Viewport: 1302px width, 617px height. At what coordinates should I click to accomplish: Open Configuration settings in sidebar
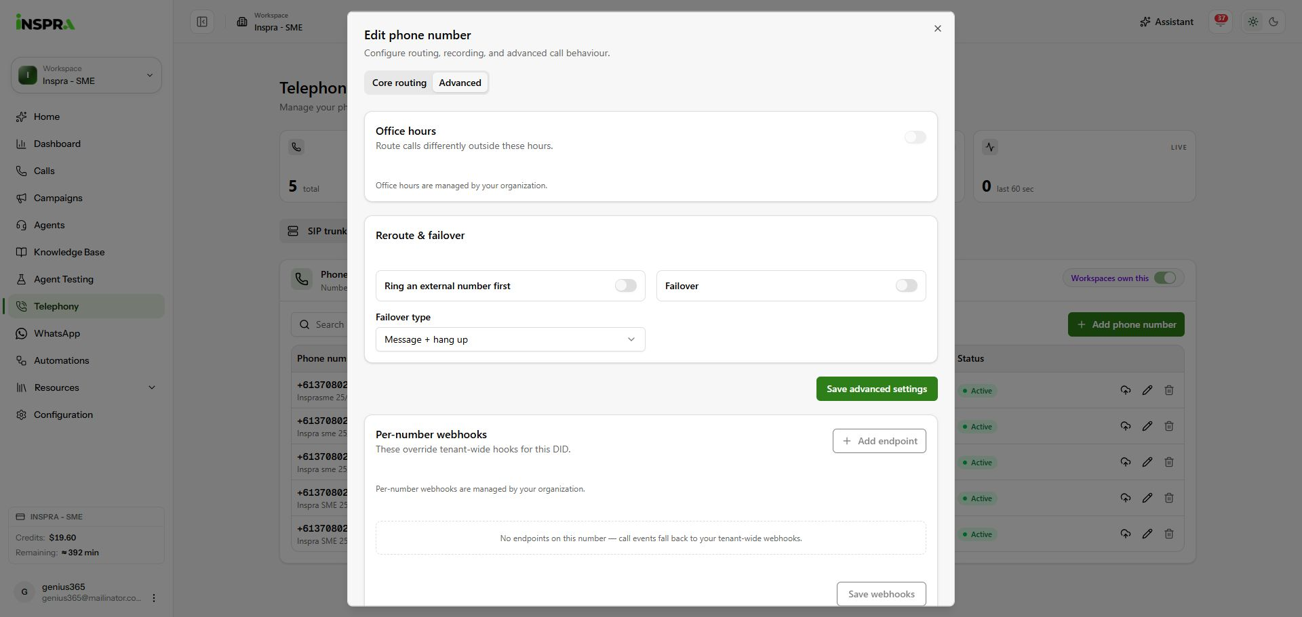click(x=86, y=414)
